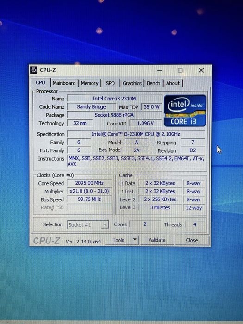Click the Core VID value '1.096 V'
The height and width of the screenshot is (324, 243).
pyautogui.click(x=145, y=124)
